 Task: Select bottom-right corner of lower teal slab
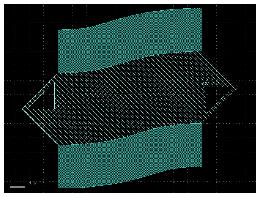202,167
